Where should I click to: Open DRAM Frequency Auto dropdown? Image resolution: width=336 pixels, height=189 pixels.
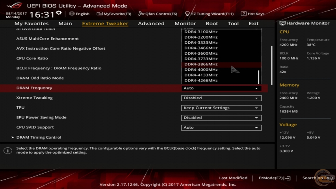(221, 88)
